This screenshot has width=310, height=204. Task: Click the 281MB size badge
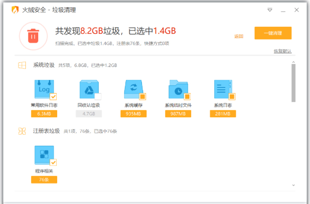pyautogui.click(x=223, y=114)
